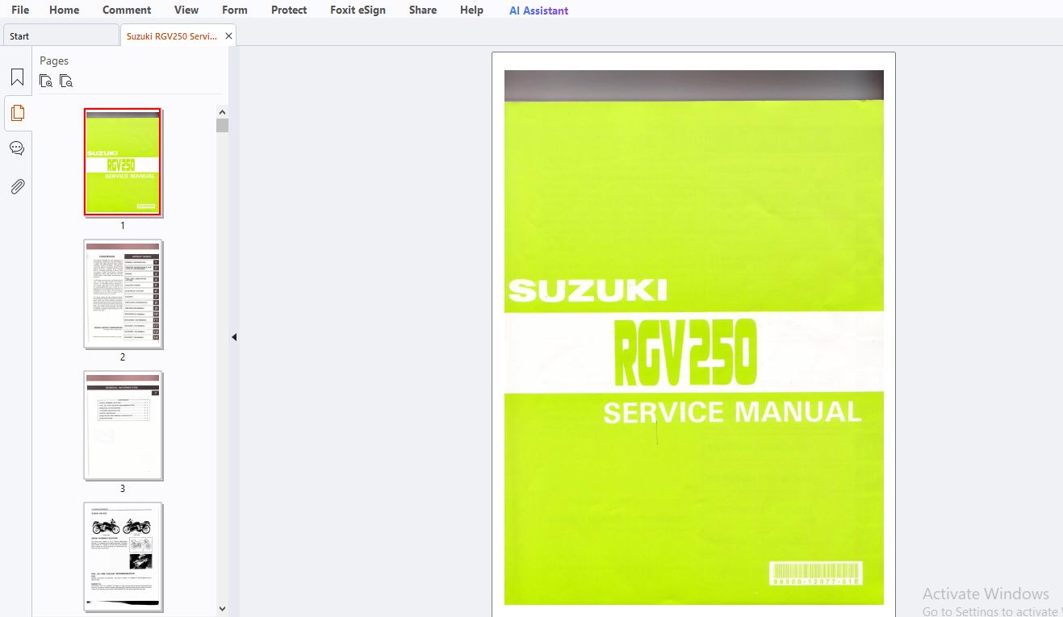The image size is (1063, 617).
Task: Open the Comments panel
Action: (x=17, y=148)
